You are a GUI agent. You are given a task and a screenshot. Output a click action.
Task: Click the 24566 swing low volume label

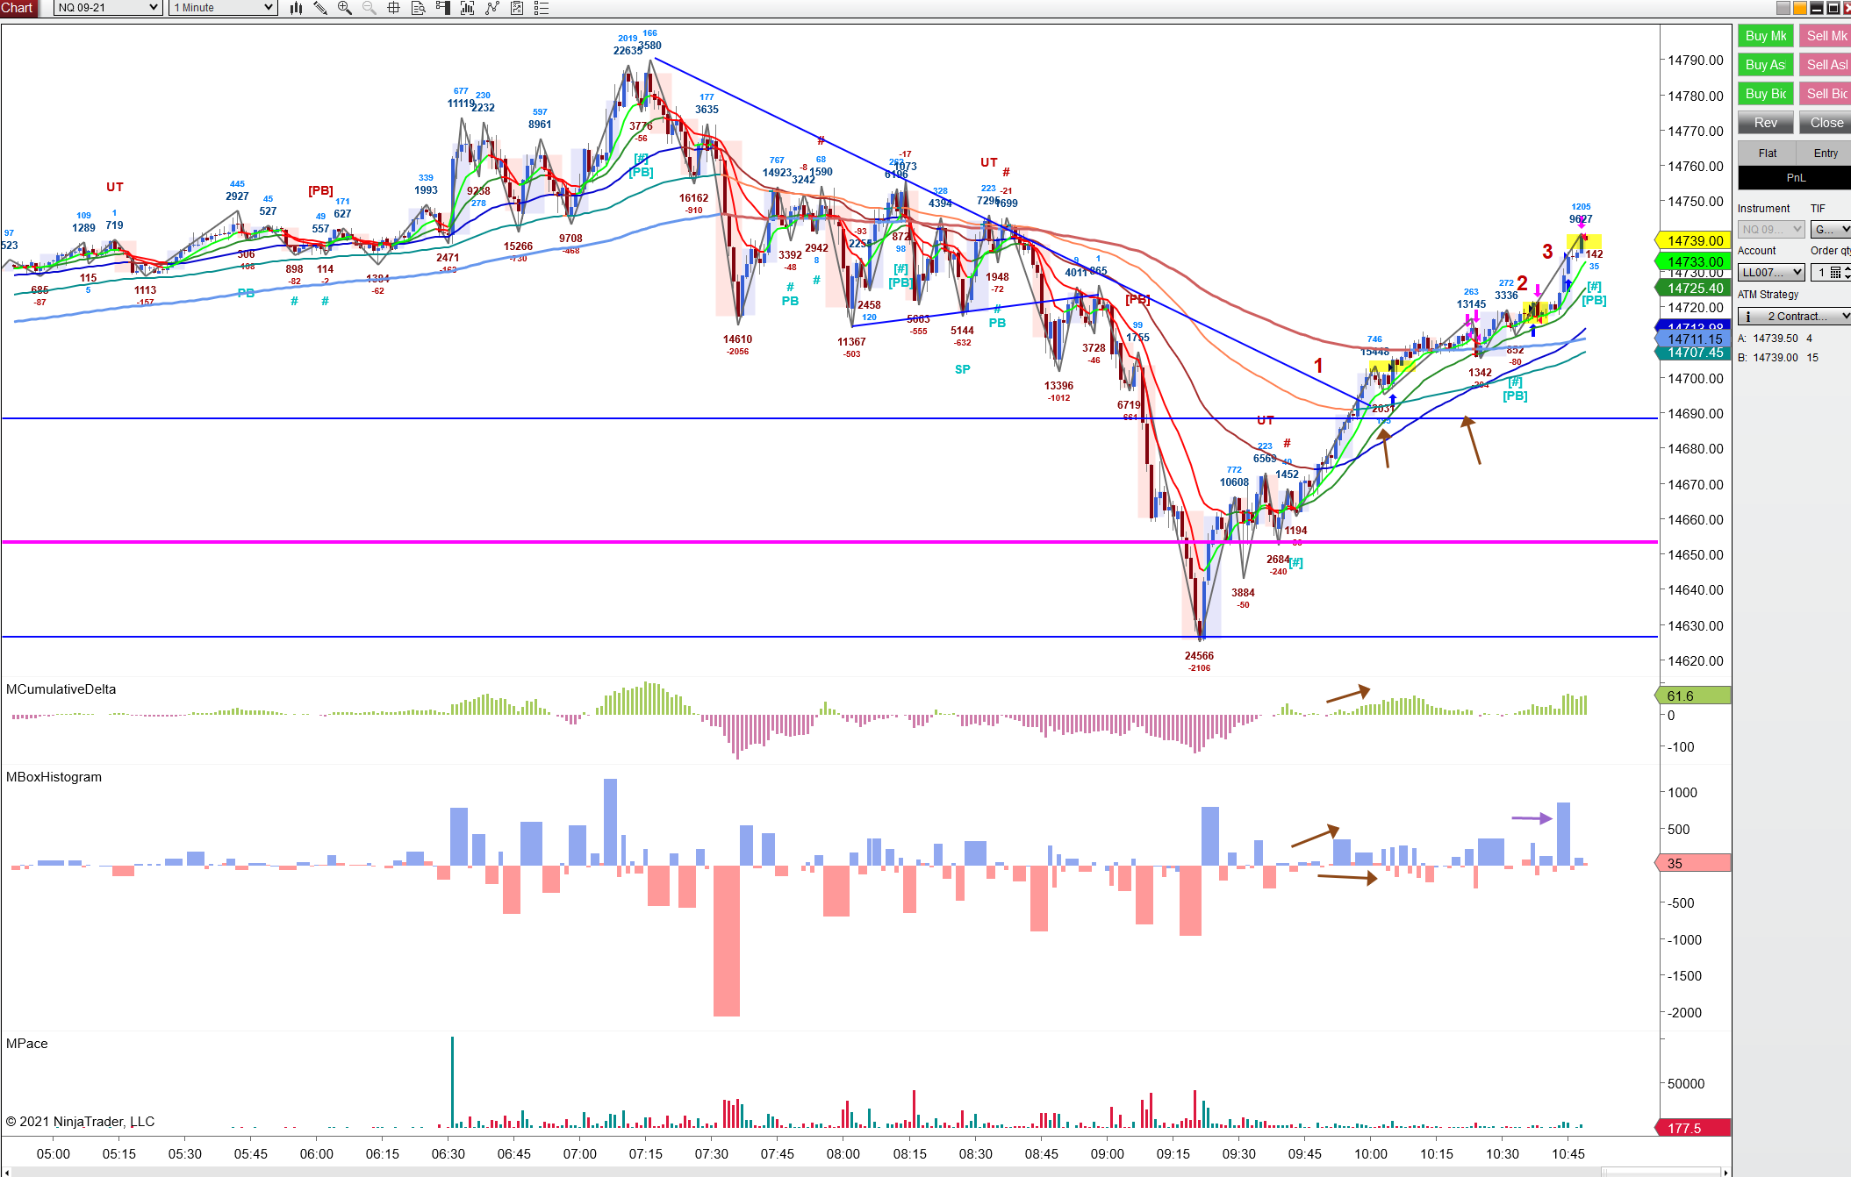[x=1199, y=656]
